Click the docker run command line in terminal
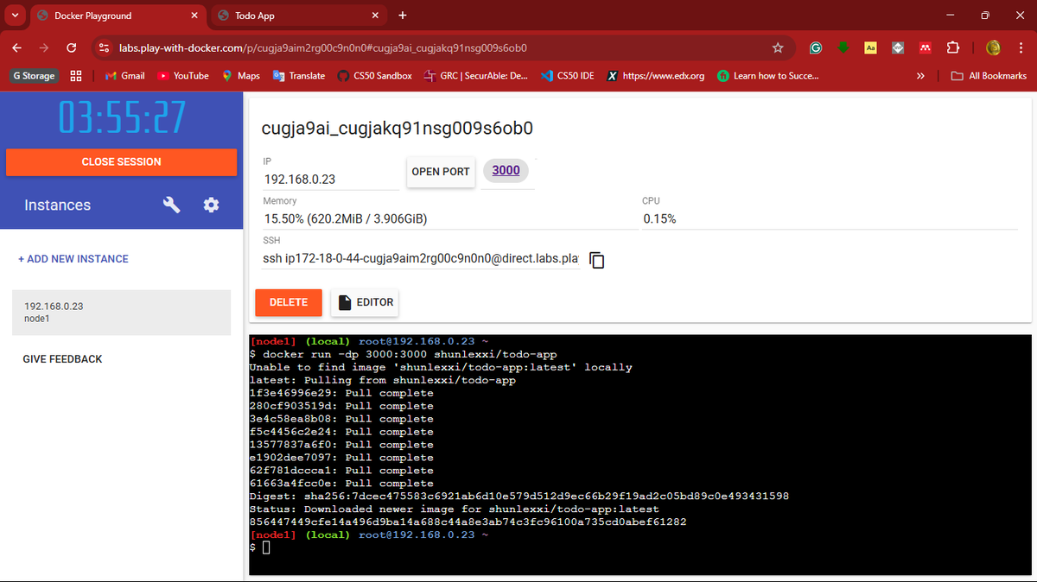 [x=404, y=354]
